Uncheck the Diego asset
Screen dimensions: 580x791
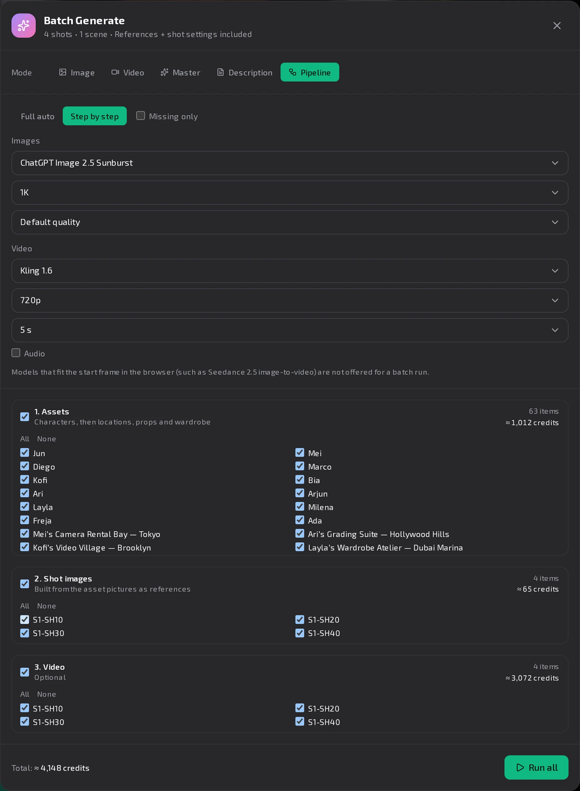pos(25,466)
